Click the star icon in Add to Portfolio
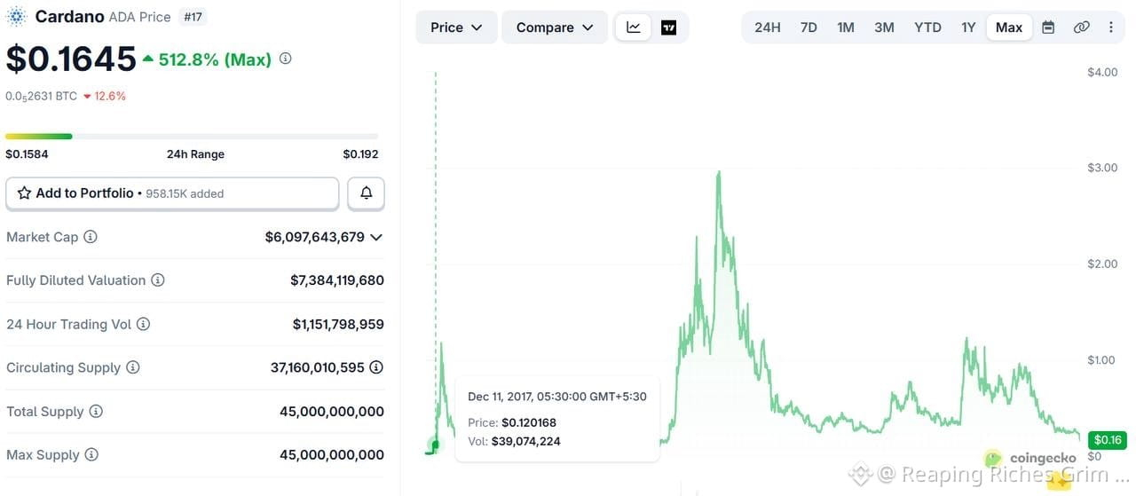This screenshot has width=1136, height=496. click(24, 193)
